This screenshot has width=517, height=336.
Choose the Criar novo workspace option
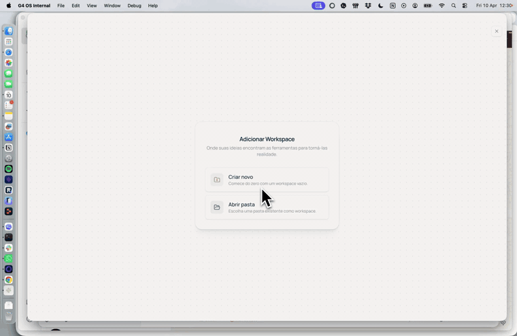267,180
